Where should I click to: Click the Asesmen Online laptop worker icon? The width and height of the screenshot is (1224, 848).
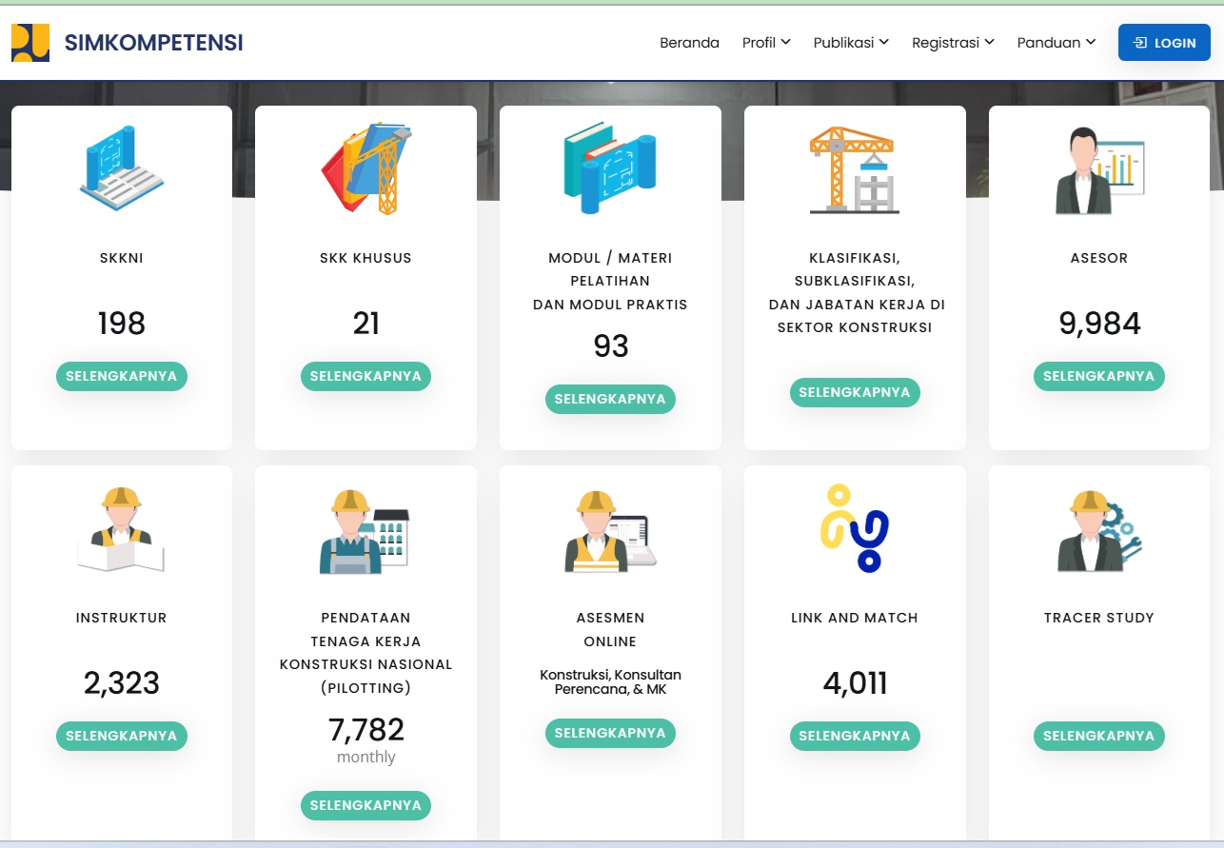pos(610,530)
